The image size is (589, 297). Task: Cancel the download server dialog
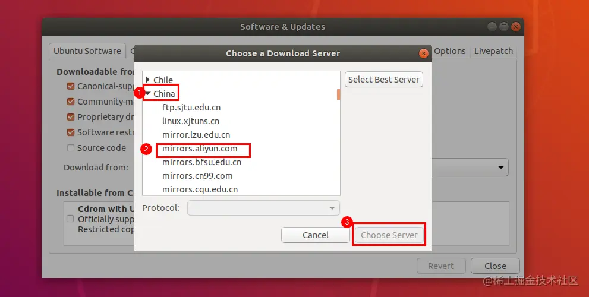tap(316, 235)
